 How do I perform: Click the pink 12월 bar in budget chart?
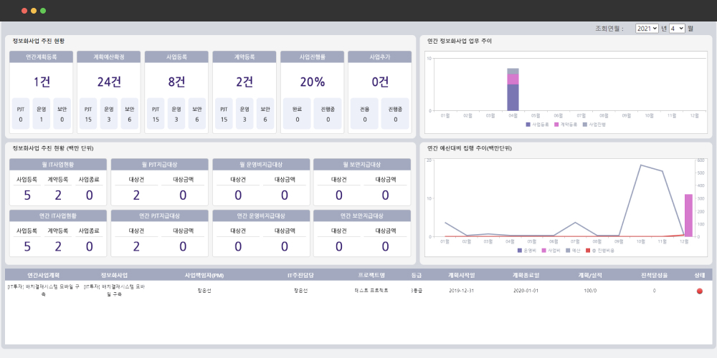click(688, 215)
